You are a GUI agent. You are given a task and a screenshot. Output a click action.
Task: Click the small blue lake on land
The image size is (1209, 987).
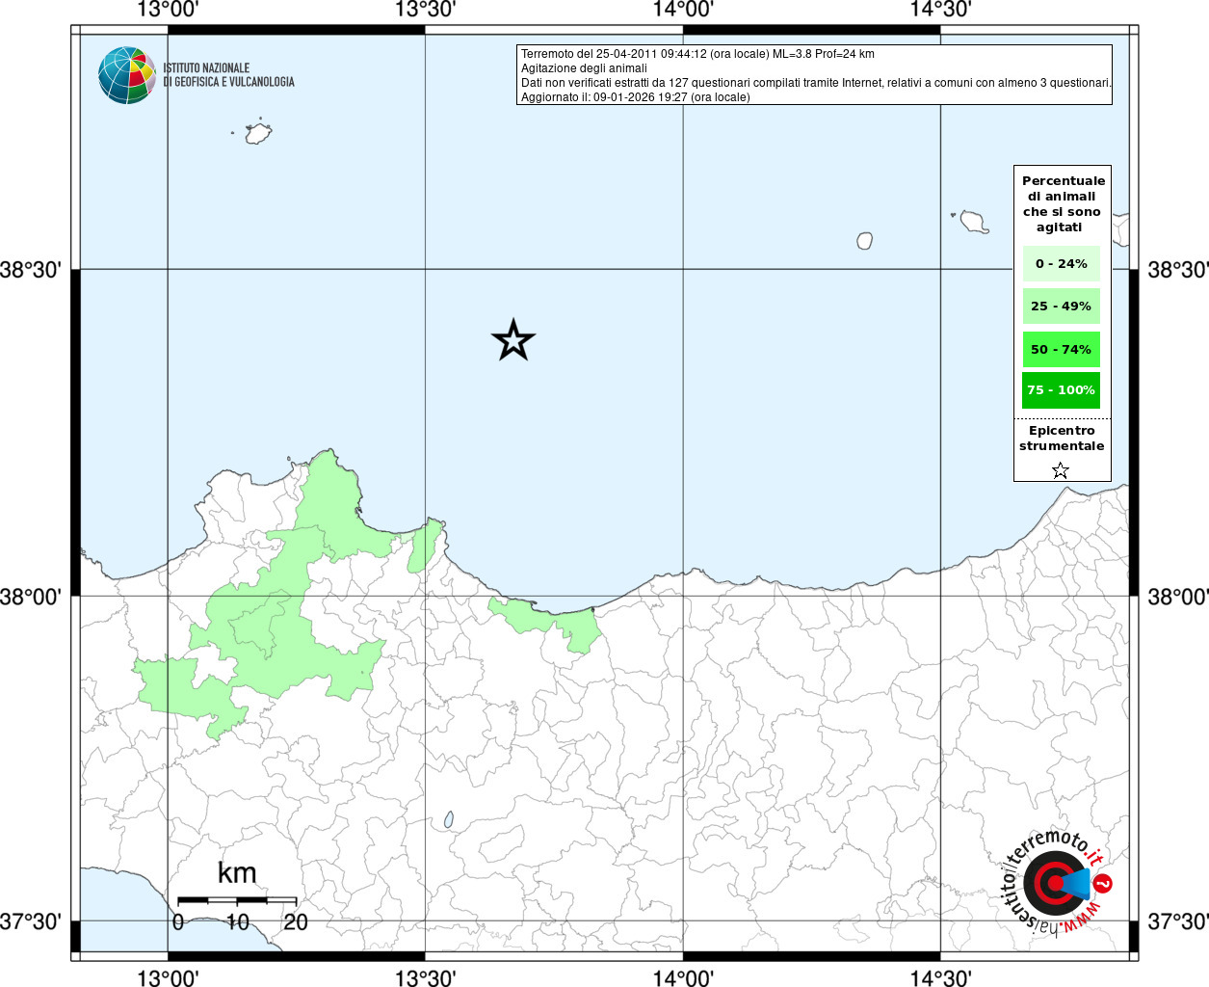449,819
